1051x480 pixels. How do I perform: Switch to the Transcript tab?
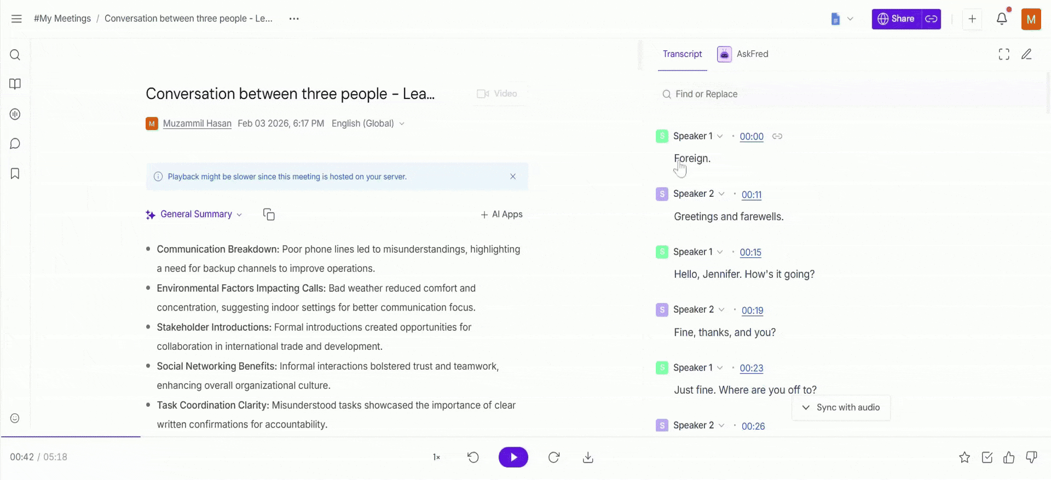682,54
